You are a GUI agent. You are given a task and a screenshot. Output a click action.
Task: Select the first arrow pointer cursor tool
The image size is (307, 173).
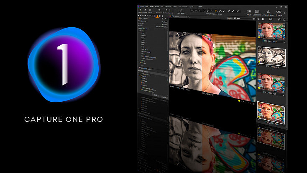pos(192,10)
